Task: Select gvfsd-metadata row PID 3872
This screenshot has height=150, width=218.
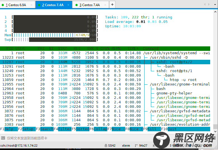Action: click(x=105, y=111)
